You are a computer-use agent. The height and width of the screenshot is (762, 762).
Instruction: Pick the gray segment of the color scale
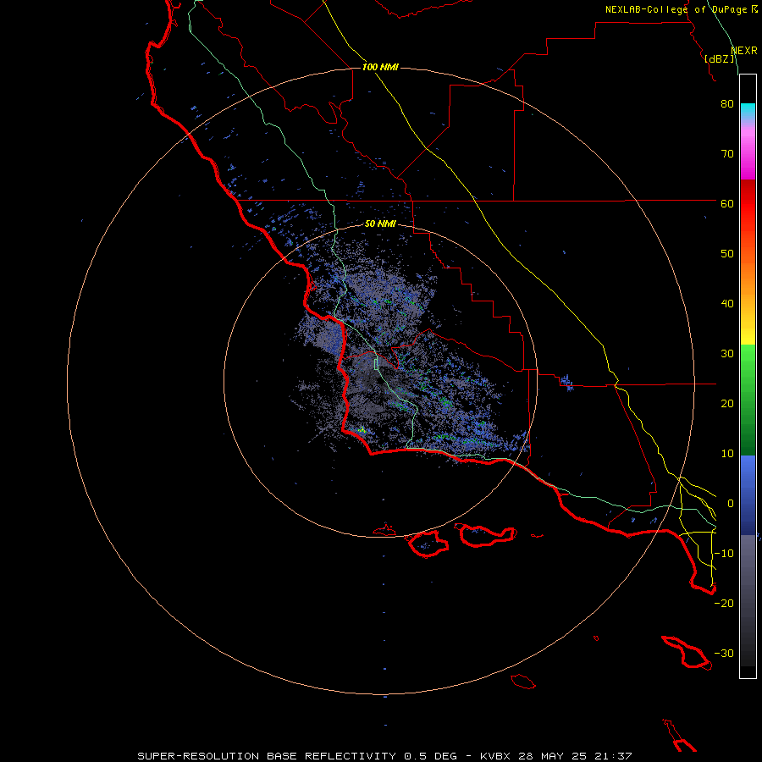pos(748,600)
